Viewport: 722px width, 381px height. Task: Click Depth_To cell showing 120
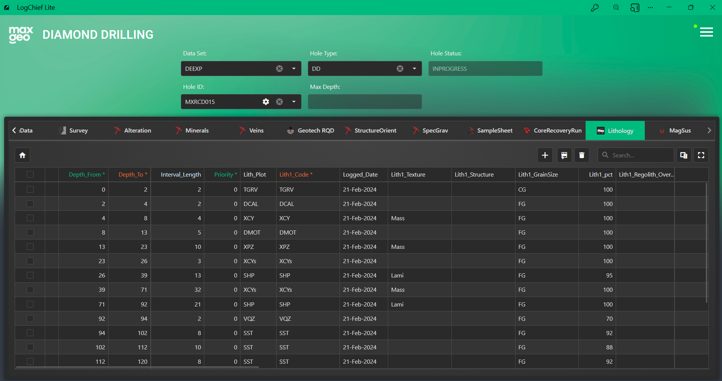tap(130, 361)
